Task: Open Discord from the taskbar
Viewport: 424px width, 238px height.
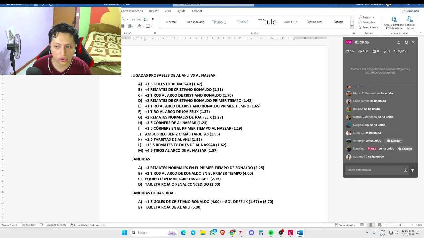Action: click(251, 233)
